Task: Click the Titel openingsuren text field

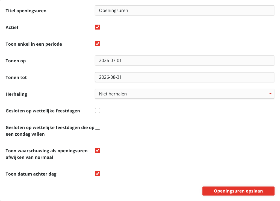Action: (184, 10)
